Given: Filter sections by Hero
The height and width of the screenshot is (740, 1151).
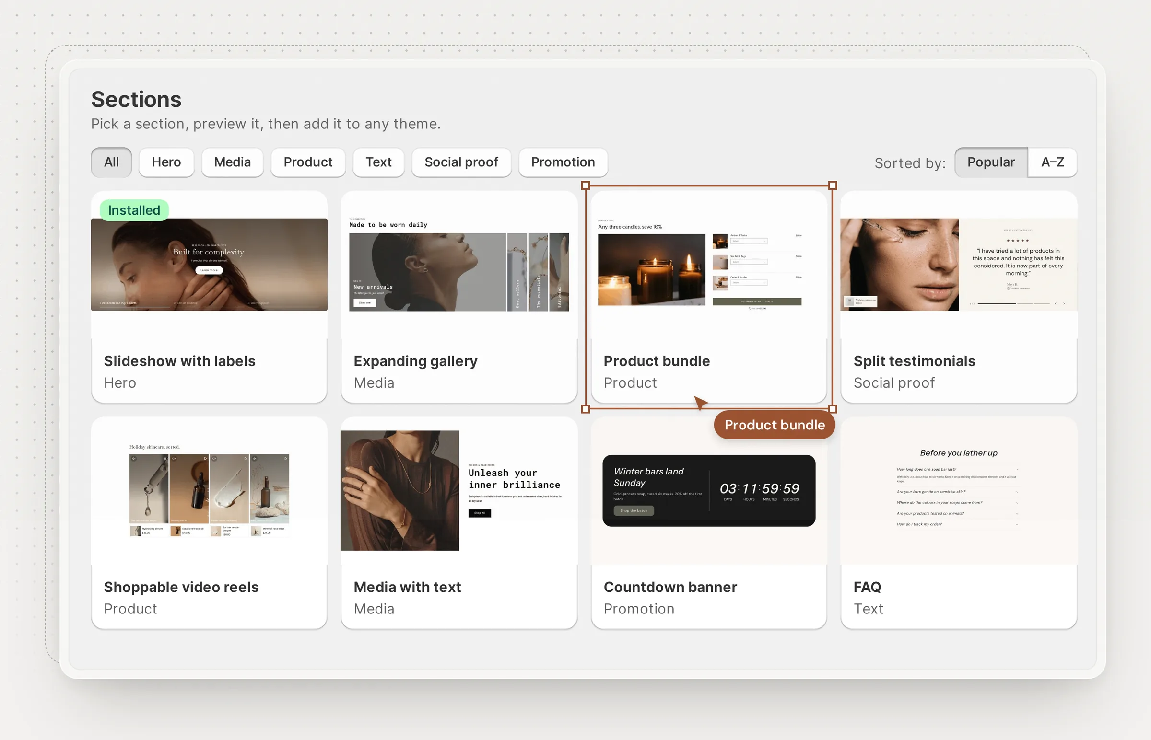Looking at the screenshot, I should [x=166, y=162].
